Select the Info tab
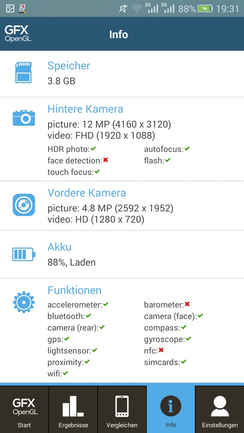This screenshot has width=244, height=433. [x=171, y=409]
